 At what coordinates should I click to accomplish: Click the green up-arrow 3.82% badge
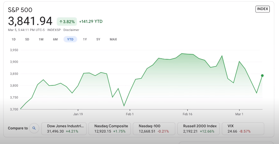click(x=67, y=22)
